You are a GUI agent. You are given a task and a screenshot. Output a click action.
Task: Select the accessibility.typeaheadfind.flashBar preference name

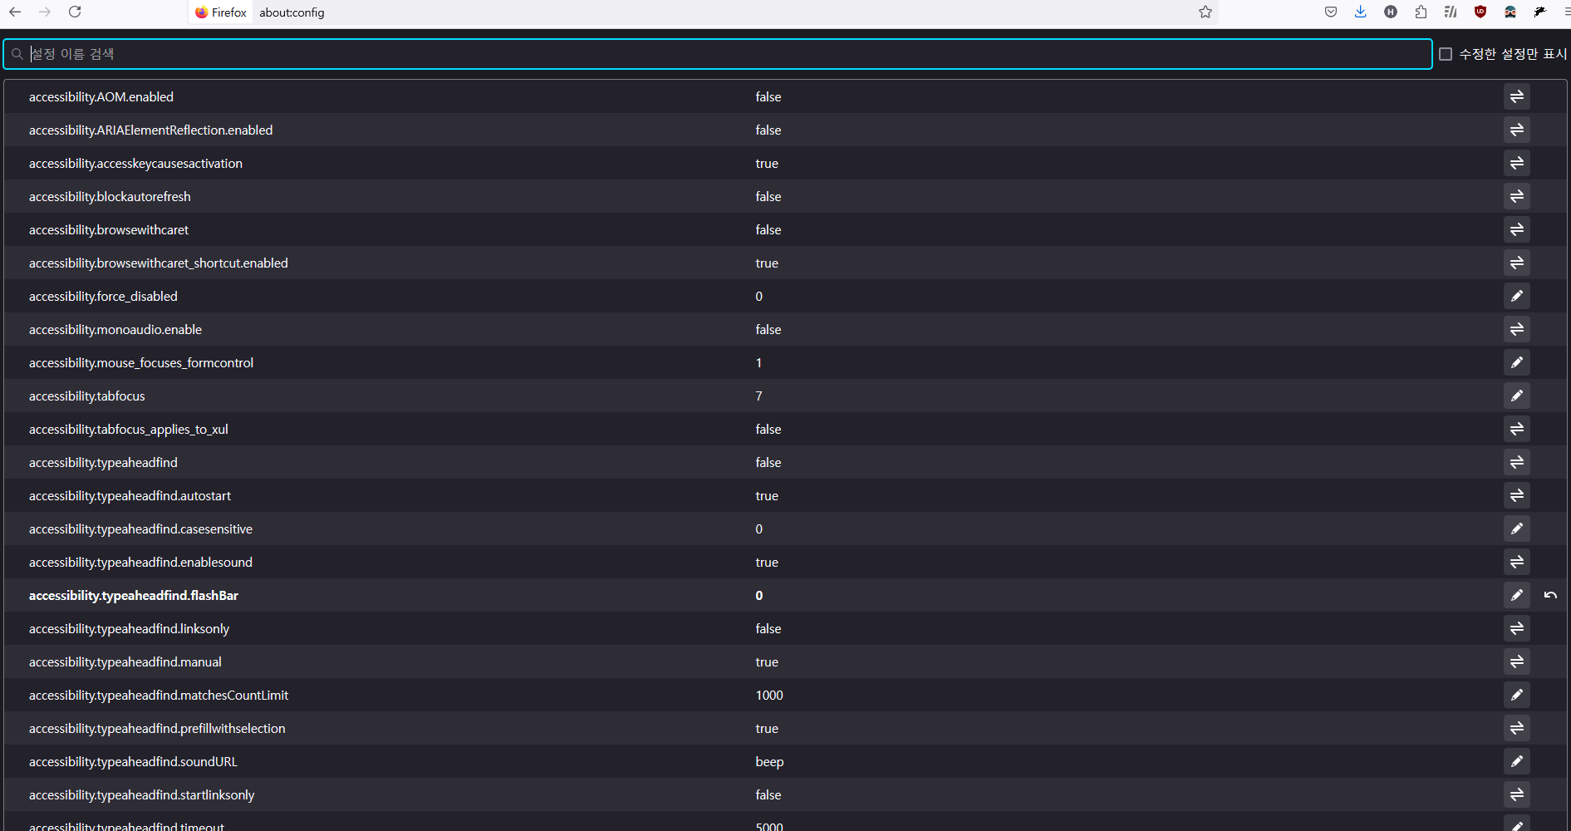[x=134, y=595]
